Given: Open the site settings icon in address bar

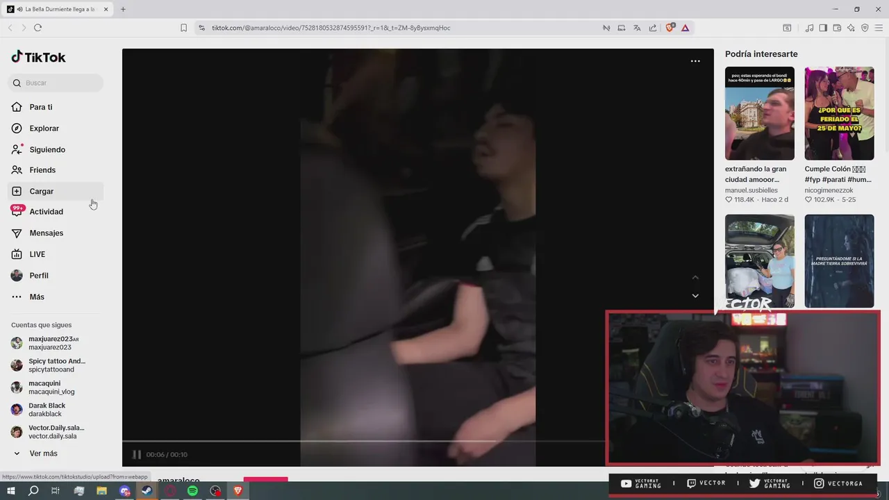Looking at the screenshot, I should tap(201, 28).
